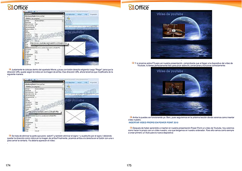Click the bullet icon before "Y si picamos sobre F5"
242x171 pixels.
click(133, 63)
